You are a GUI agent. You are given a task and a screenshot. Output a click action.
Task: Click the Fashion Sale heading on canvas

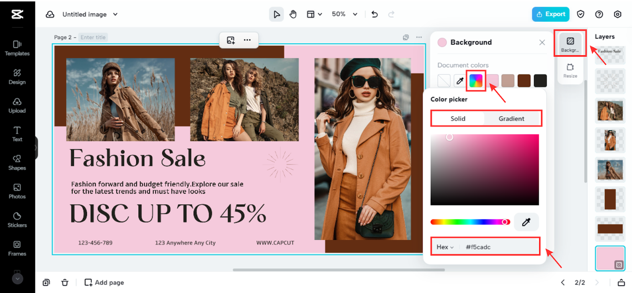(137, 158)
